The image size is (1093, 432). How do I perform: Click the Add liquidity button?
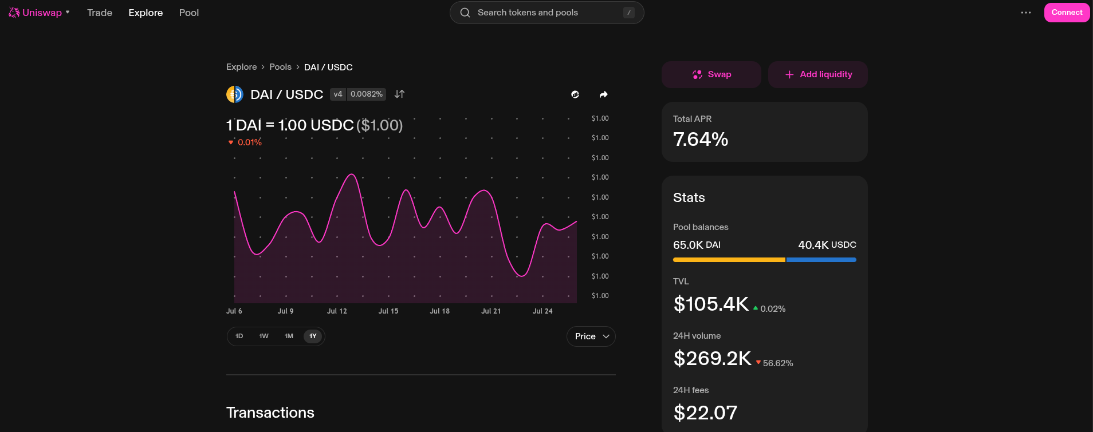[818, 74]
